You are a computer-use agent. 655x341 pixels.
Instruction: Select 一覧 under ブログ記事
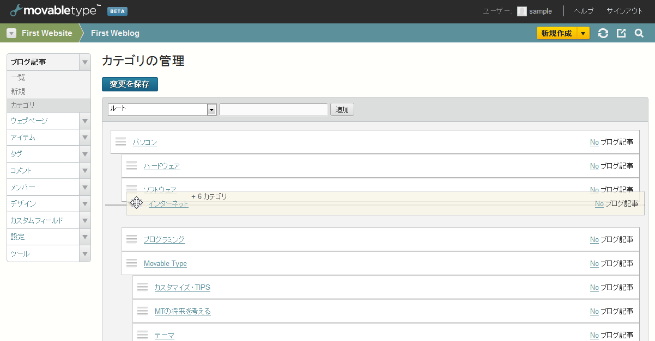click(18, 77)
